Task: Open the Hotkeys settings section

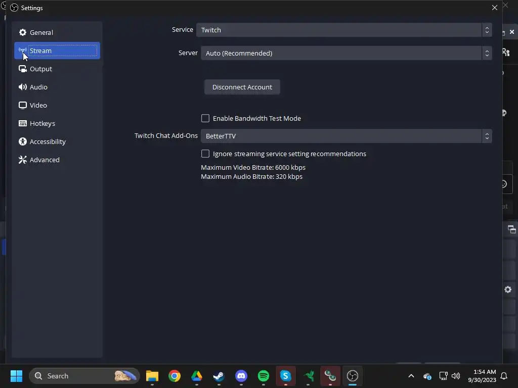Action: point(57,123)
